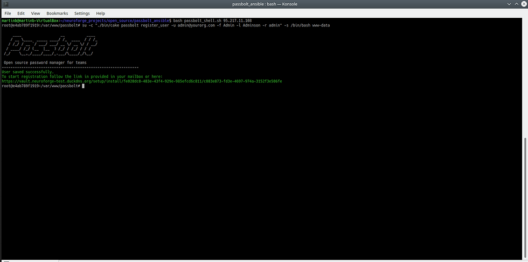This screenshot has height=262, width=528.
Task: Click 'Open source password manager for teams' text
Action: pos(45,63)
